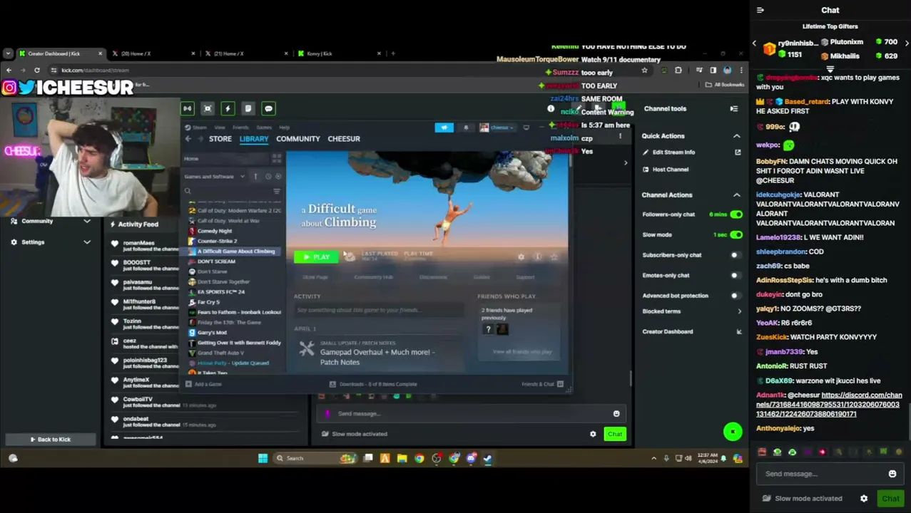
Task: Click Back to Kick button
Action: pos(50,440)
